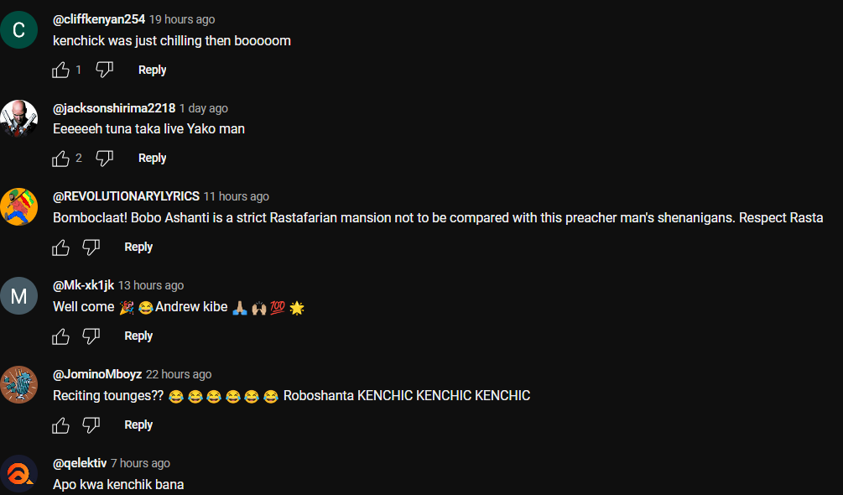
Task: Like the Reciting tounges comment
Action: coord(60,425)
